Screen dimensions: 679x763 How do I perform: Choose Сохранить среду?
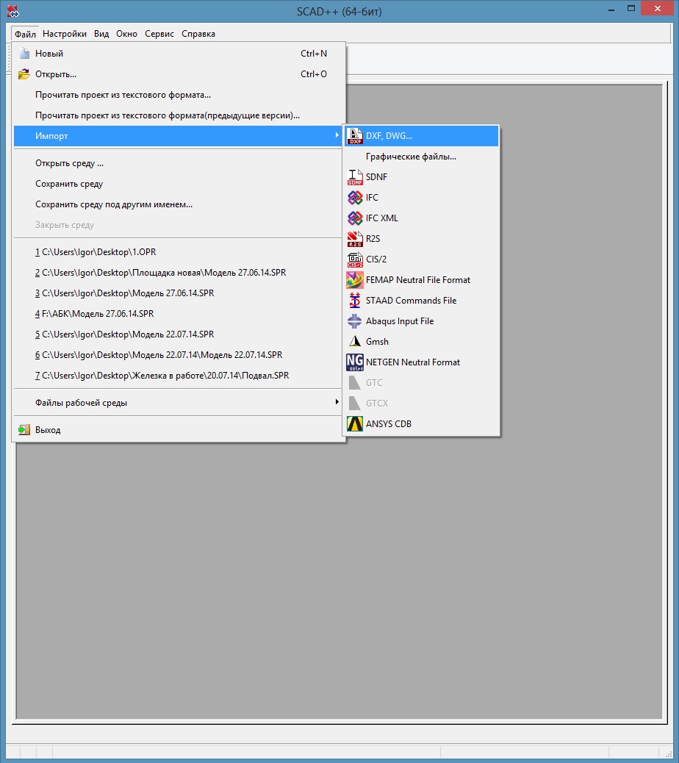(x=179, y=184)
